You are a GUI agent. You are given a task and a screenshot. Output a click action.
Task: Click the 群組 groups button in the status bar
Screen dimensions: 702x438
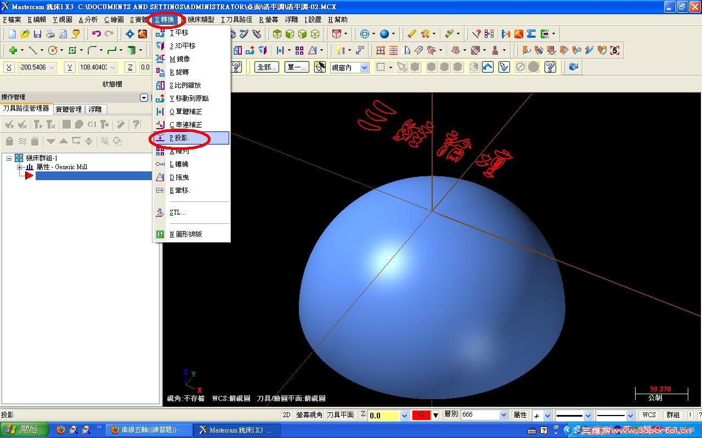point(673,415)
